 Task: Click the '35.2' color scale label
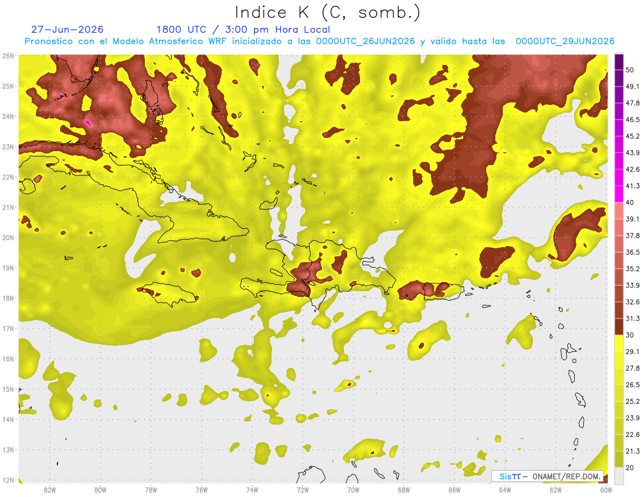(x=633, y=269)
